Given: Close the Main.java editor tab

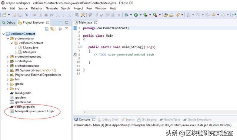Looking at the screenshot, I should 95,23.
